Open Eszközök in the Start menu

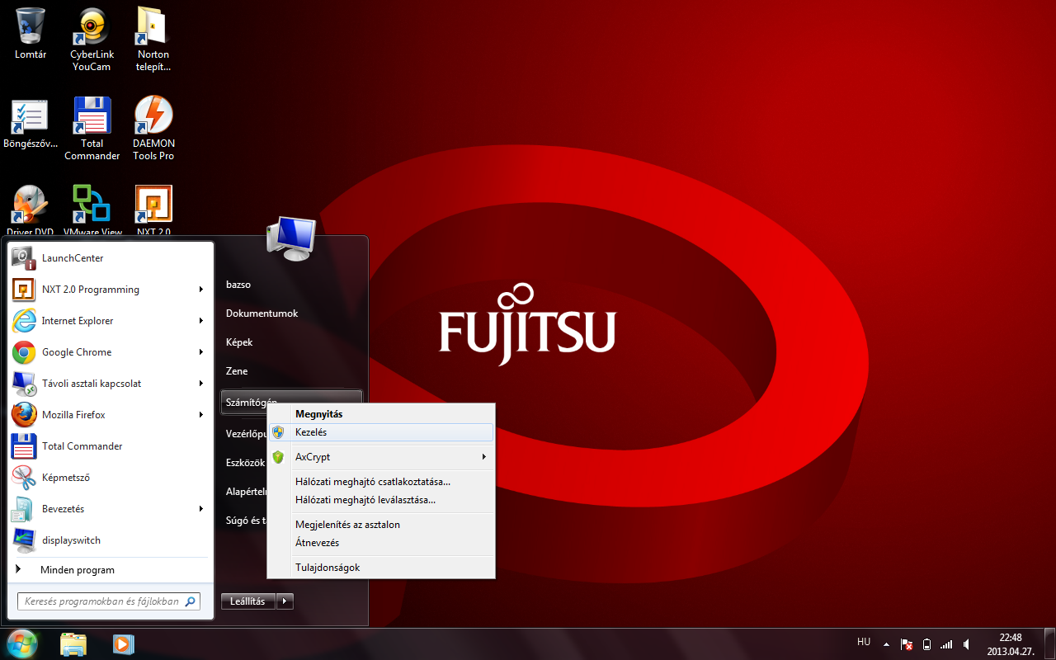tap(245, 463)
